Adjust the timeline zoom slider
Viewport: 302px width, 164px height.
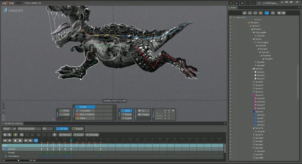click(19, 160)
